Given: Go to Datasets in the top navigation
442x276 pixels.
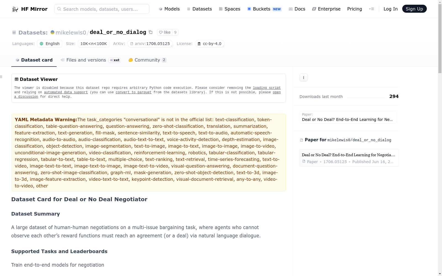Looking at the screenshot, I should tap(199, 9).
